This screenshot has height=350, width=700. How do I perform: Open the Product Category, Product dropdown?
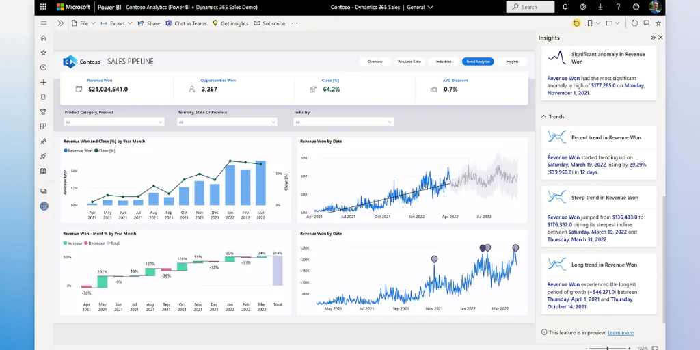[114, 122]
